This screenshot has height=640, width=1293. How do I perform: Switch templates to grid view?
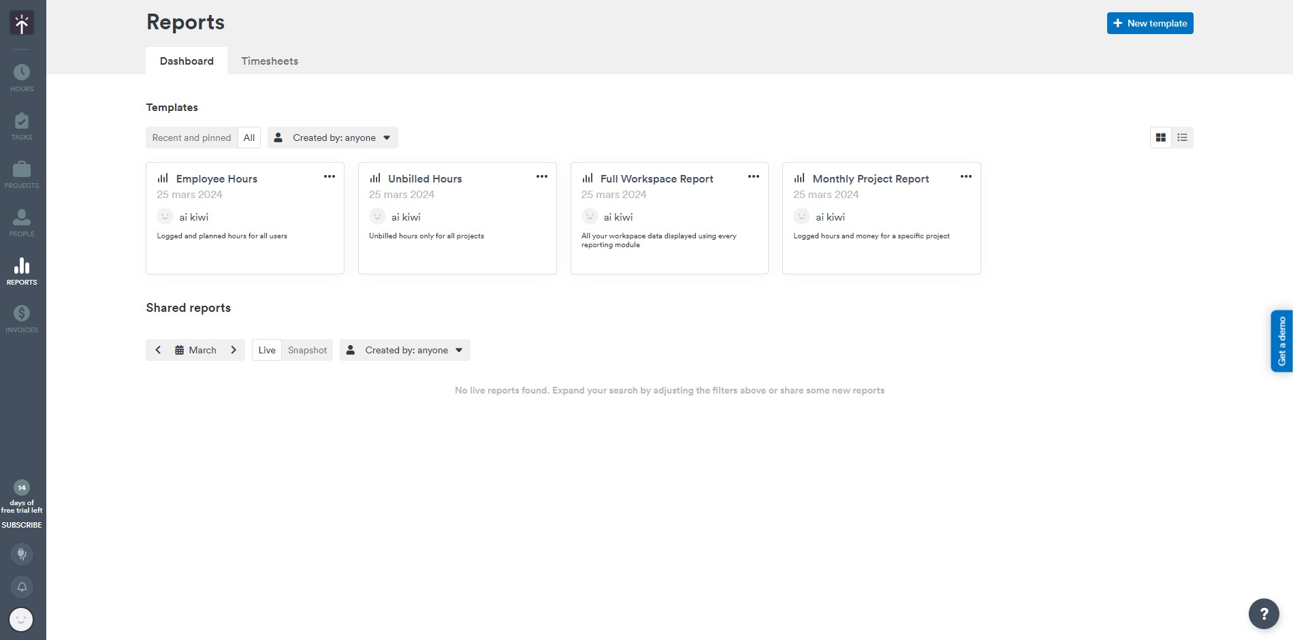[x=1161, y=138]
